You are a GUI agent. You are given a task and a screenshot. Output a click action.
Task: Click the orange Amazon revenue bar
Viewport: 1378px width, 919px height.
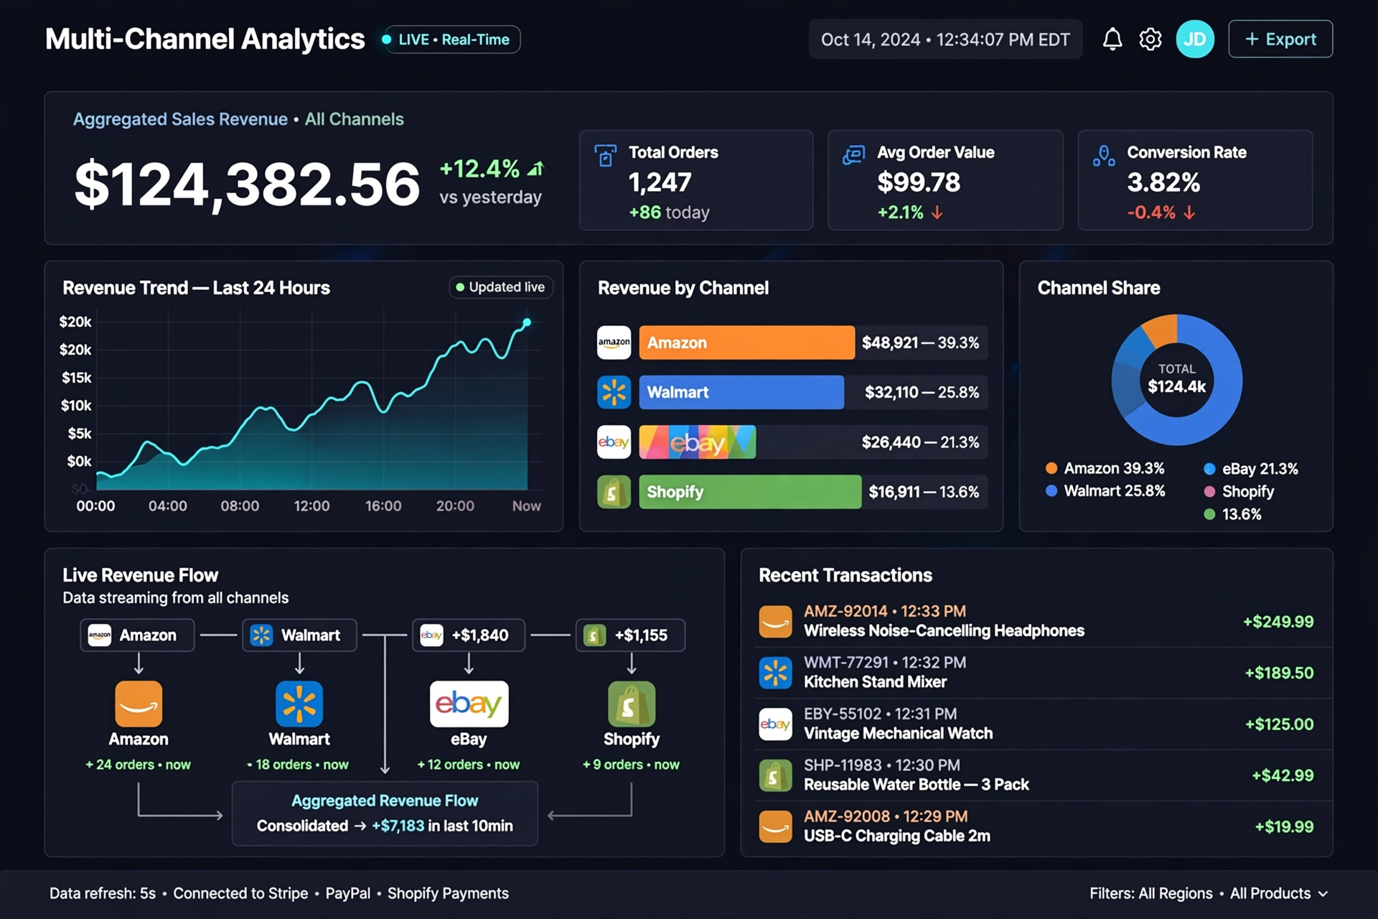click(x=746, y=342)
